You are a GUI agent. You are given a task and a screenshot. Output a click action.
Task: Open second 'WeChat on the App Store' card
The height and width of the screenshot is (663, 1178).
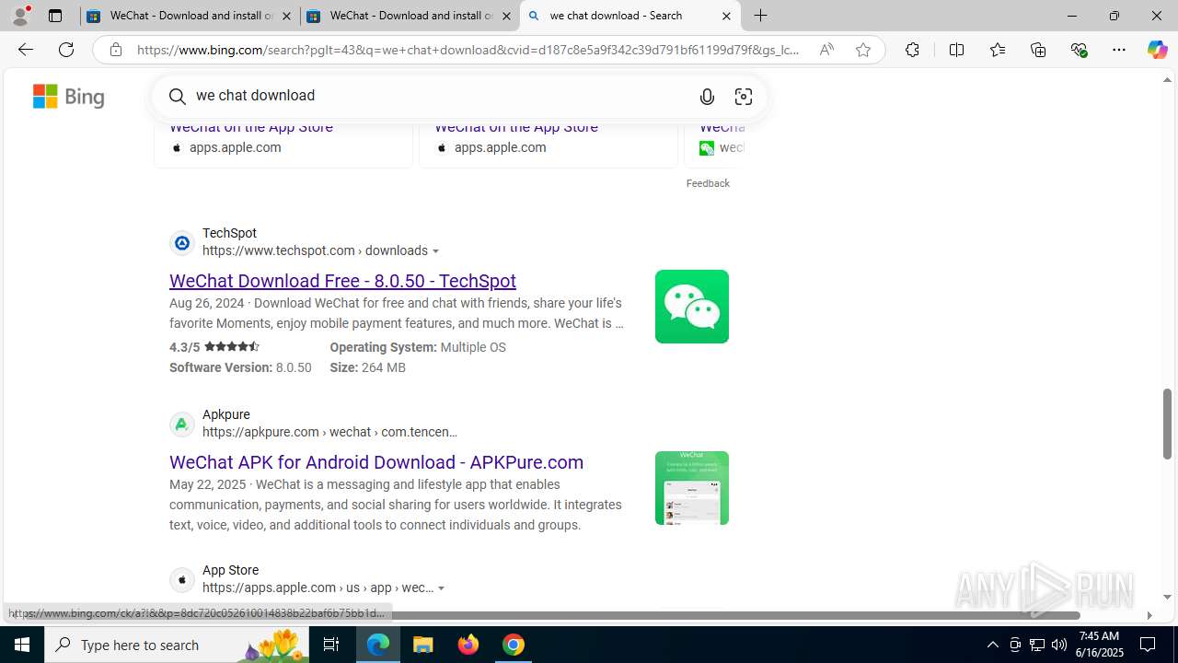[x=516, y=127]
